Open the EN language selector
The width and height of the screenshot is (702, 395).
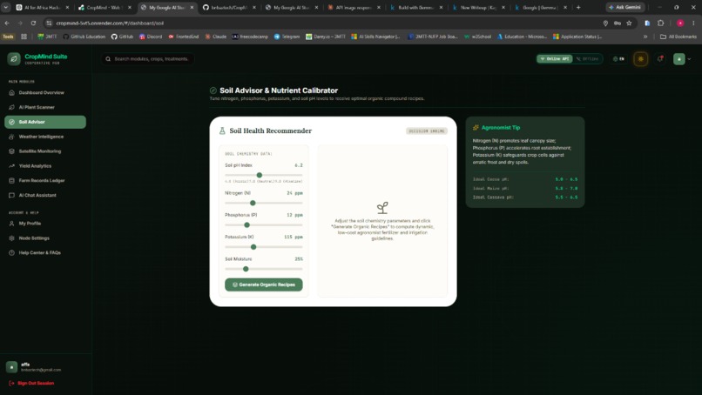tap(618, 59)
